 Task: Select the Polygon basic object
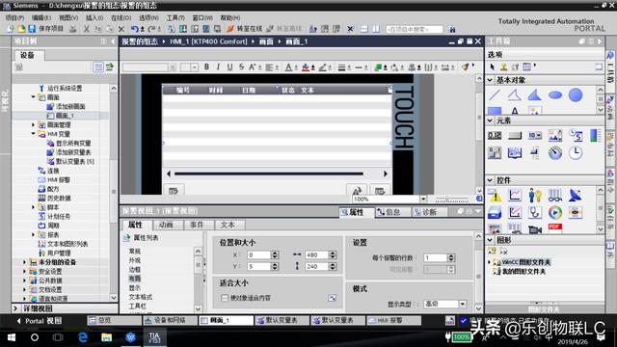pyautogui.click(x=534, y=94)
